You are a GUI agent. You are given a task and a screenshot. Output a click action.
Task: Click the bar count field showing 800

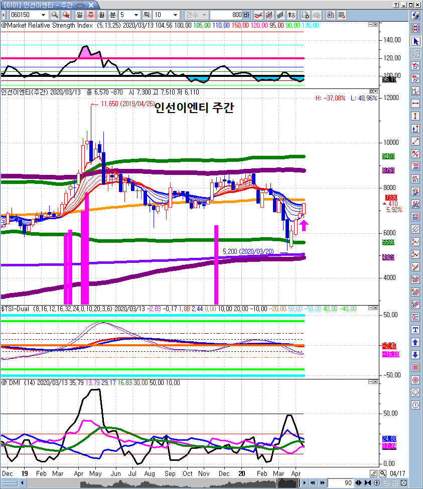tap(229, 15)
